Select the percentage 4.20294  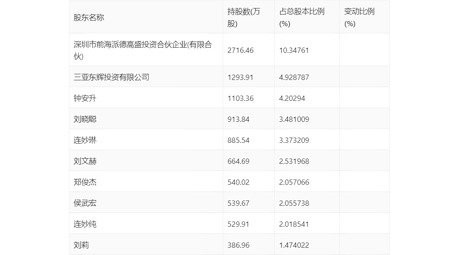[x=292, y=98]
